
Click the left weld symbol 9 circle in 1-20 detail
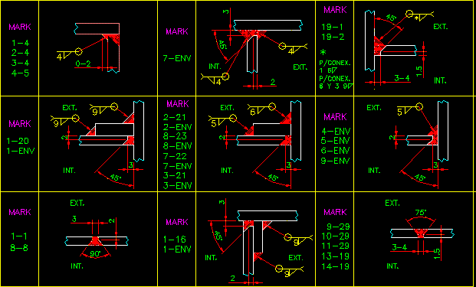pos(76,118)
